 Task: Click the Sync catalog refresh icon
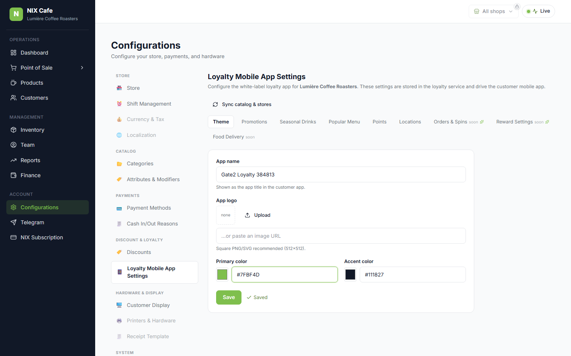(x=215, y=104)
